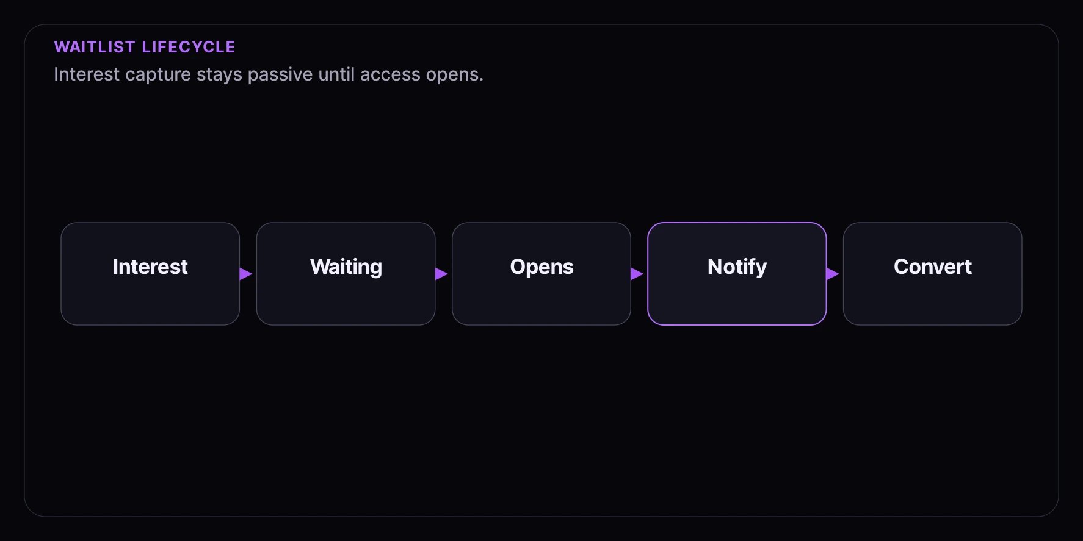Click the word 'WAITLIST' in the heading
This screenshot has height=541, width=1083.
[x=95, y=47]
